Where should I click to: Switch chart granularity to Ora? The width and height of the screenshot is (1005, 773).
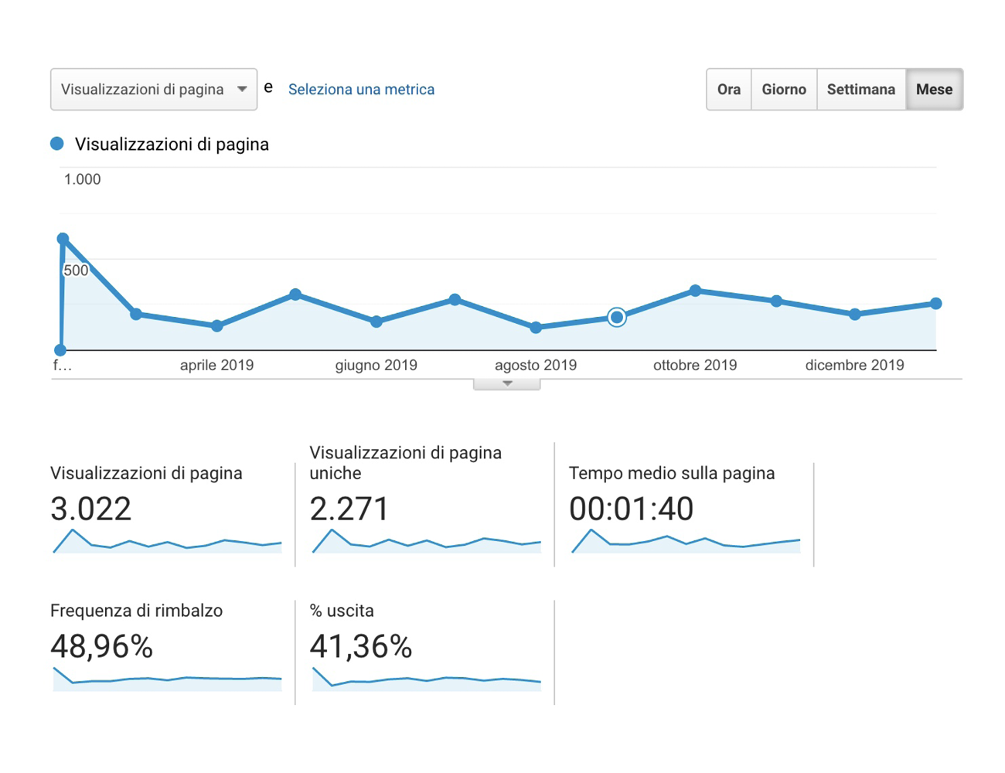(x=728, y=90)
